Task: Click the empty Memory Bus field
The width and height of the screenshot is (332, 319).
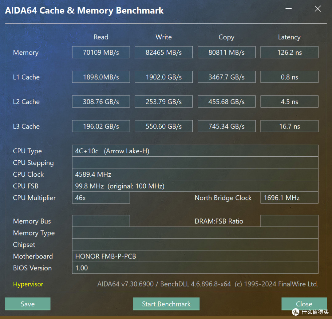Action: (x=101, y=221)
